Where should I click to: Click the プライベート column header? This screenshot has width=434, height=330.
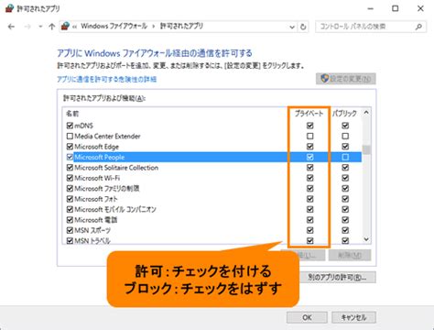click(x=309, y=114)
